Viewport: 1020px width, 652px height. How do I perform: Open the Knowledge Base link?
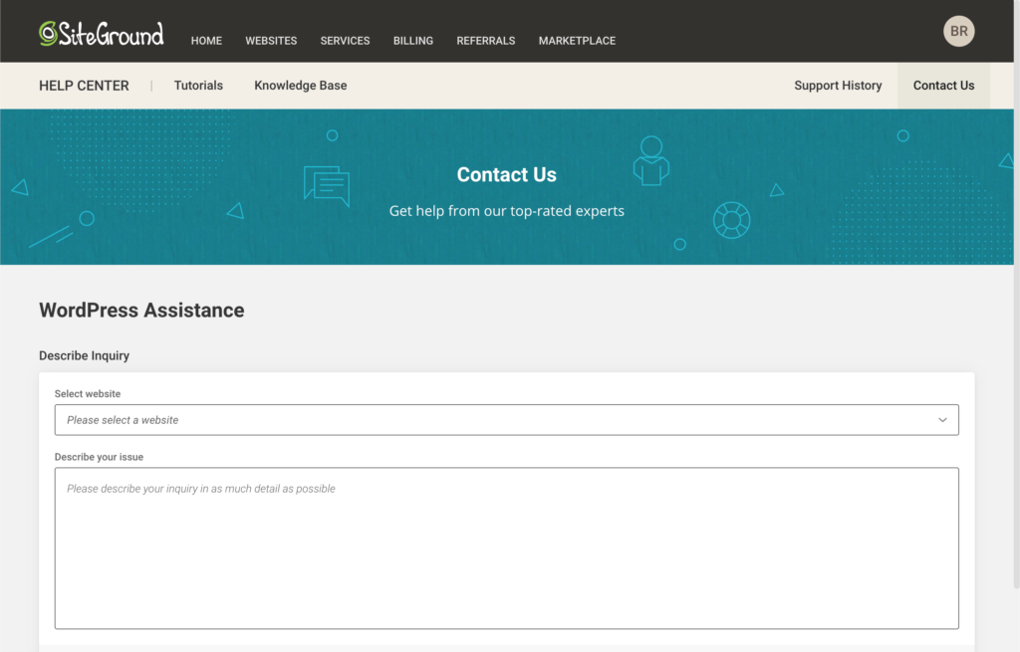(x=301, y=86)
